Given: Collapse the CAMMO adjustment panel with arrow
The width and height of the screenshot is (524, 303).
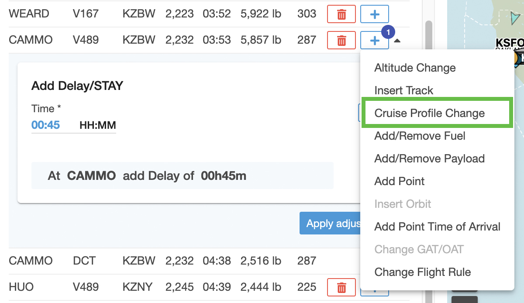Looking at the screenshot, I should coord(397,41).
